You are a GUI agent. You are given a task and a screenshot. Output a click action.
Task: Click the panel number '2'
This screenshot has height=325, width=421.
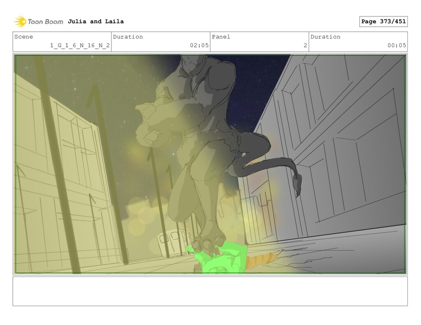[305, 45]
